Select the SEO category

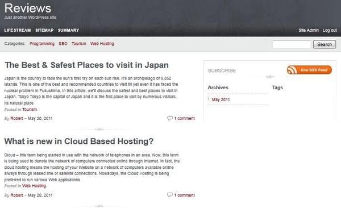pyautogui.click(x=63, y=44)
